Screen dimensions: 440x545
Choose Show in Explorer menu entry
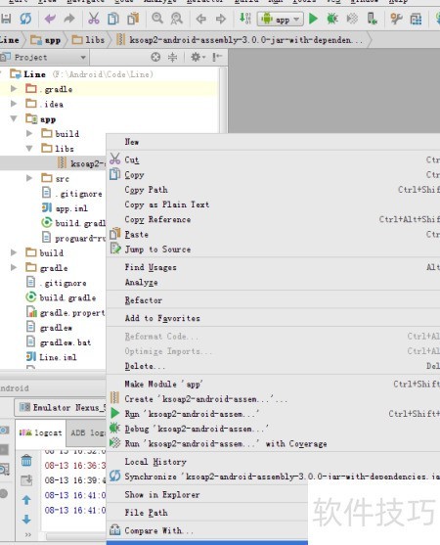pos(162,494)
